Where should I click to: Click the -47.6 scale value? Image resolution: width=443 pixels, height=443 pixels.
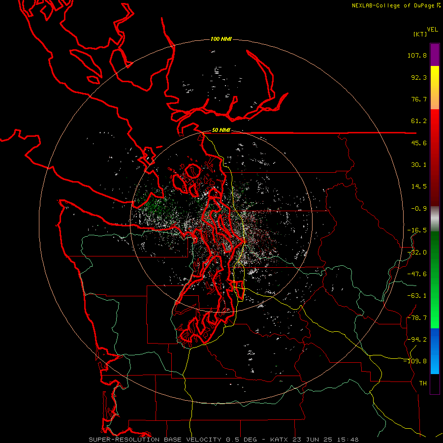pos(417,274)
